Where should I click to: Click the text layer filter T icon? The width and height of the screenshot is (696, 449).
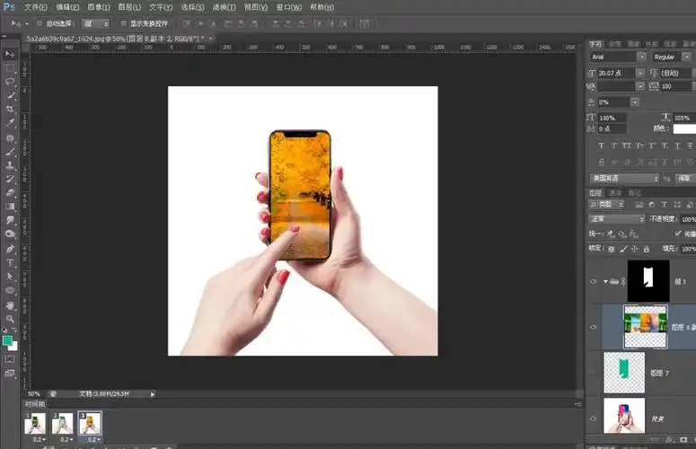point(665,205)
